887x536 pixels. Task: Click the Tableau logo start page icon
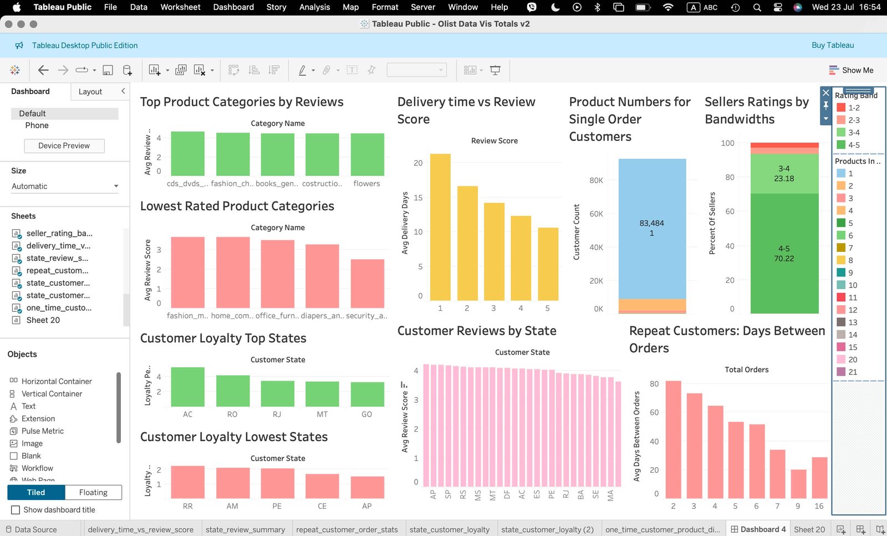(15, 70)
